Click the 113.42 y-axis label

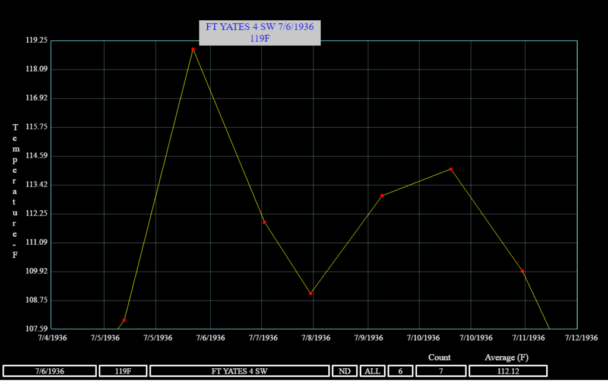click(x=36, y=184)
